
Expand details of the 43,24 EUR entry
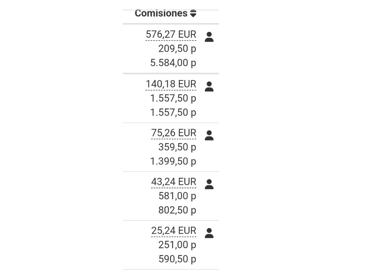173,182
